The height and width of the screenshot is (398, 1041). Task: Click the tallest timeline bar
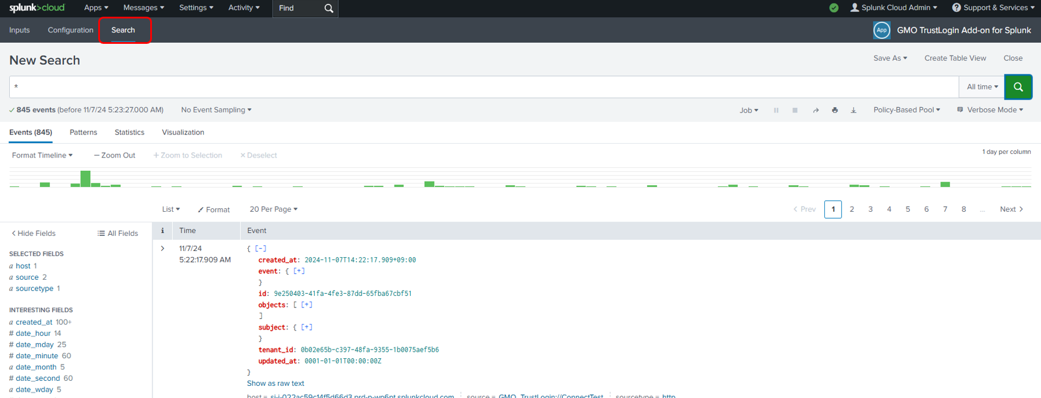click(85, 179)
